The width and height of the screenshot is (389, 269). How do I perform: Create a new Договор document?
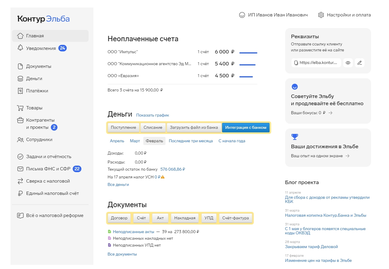[119, 218]
